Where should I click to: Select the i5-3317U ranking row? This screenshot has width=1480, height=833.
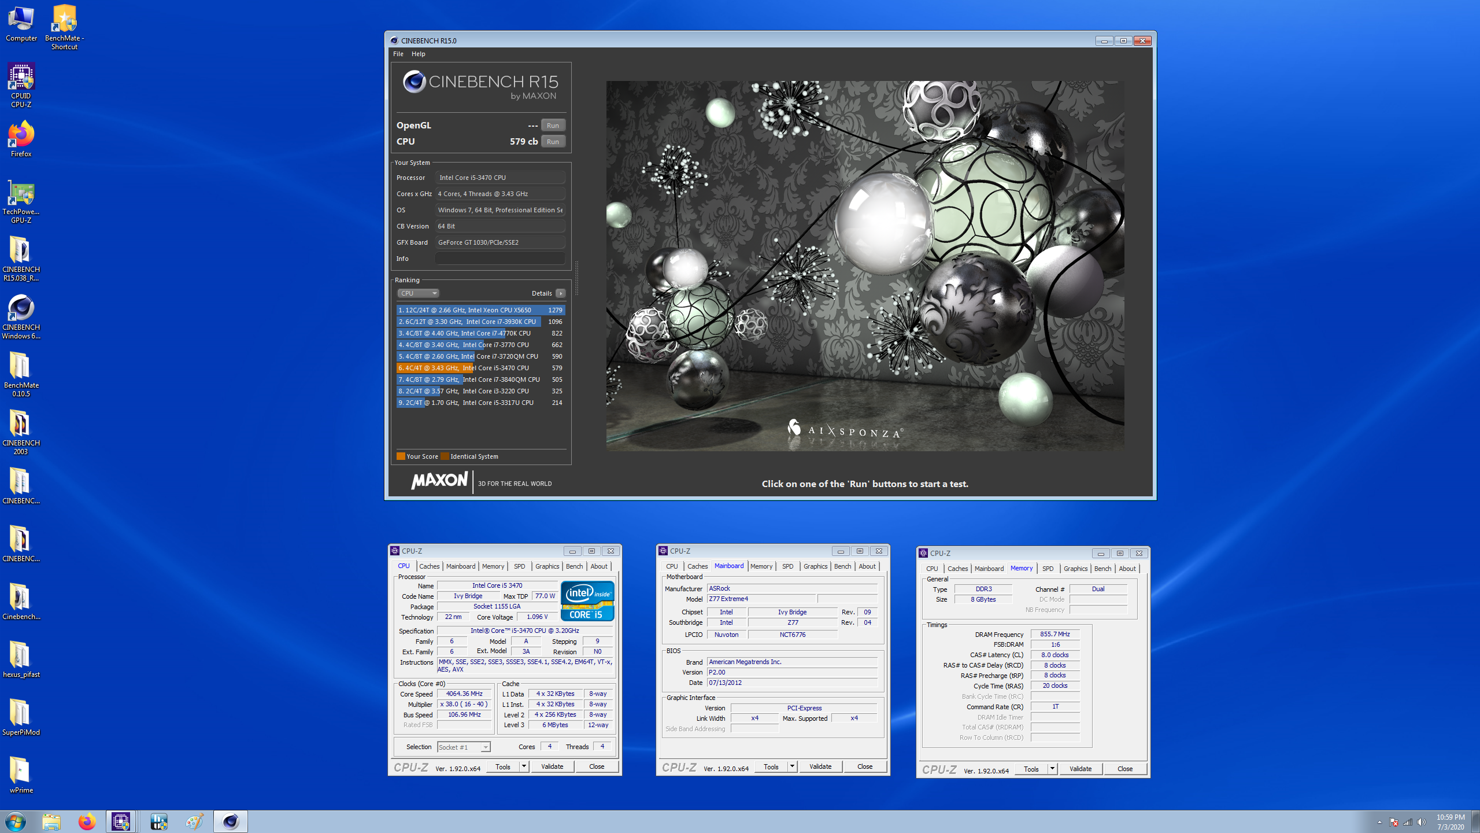[x=480, y=403]
